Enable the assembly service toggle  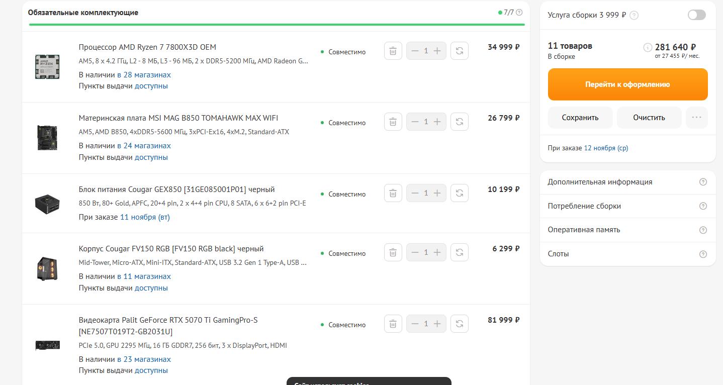click(696, 15)
